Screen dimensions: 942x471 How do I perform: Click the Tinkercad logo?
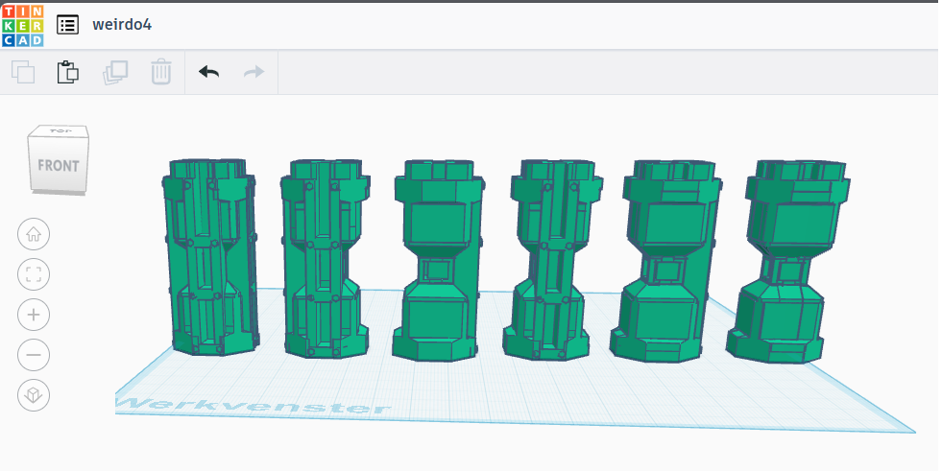(x=23, y=25)
